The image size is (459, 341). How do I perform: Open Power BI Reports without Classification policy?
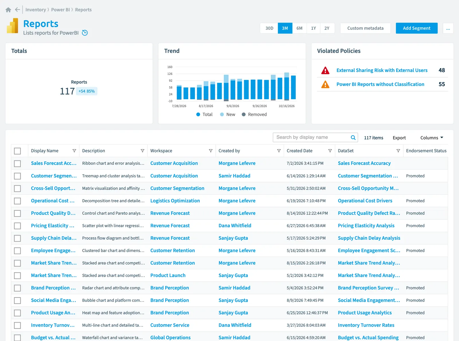(x=380, y=84)
